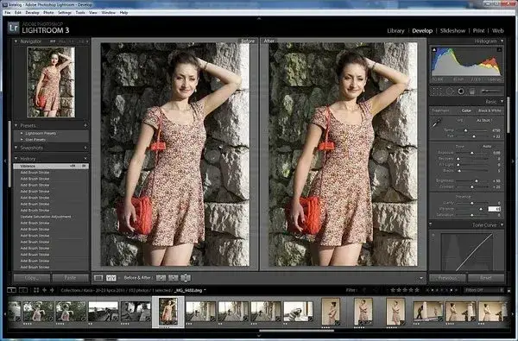Go back using left arrow in filmstrip bar
This screenshot has height=341, width=518.
pyautogui.click(x=44, y=290)
